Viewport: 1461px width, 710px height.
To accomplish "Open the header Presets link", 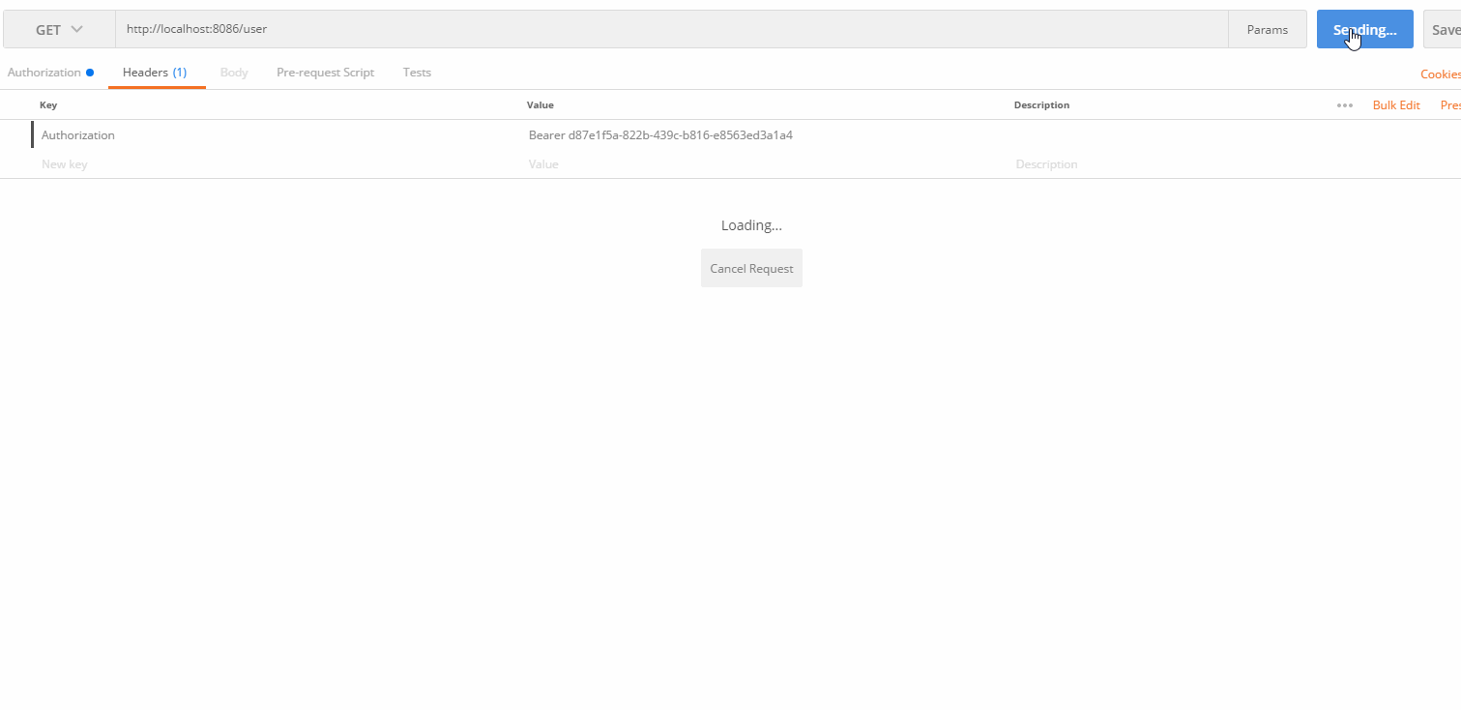I will pos(1451,104).
